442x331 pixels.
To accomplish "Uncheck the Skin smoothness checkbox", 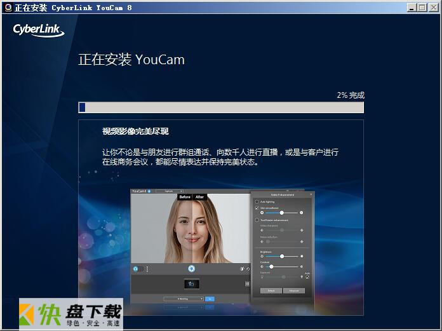I will pos(257,208).
